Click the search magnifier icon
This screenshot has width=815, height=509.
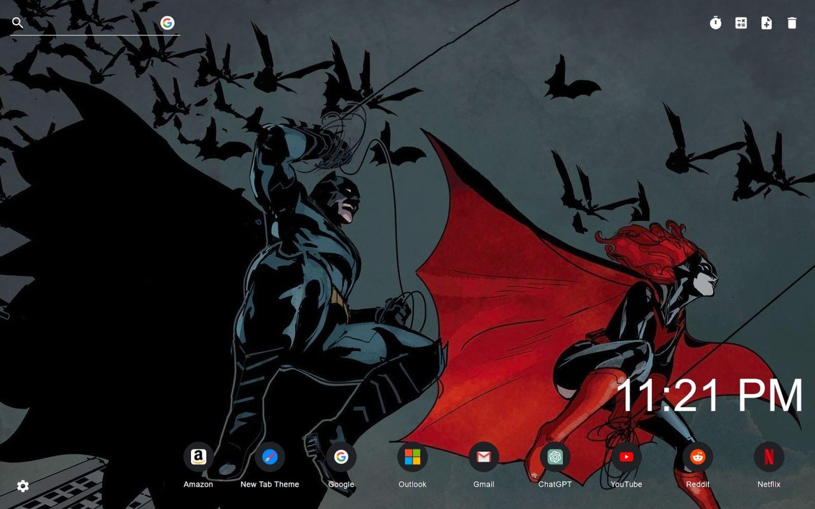pyautogui.click(x=18, y=23)
